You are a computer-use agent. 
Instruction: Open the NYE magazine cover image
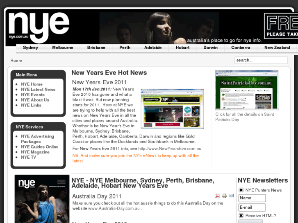42,199
